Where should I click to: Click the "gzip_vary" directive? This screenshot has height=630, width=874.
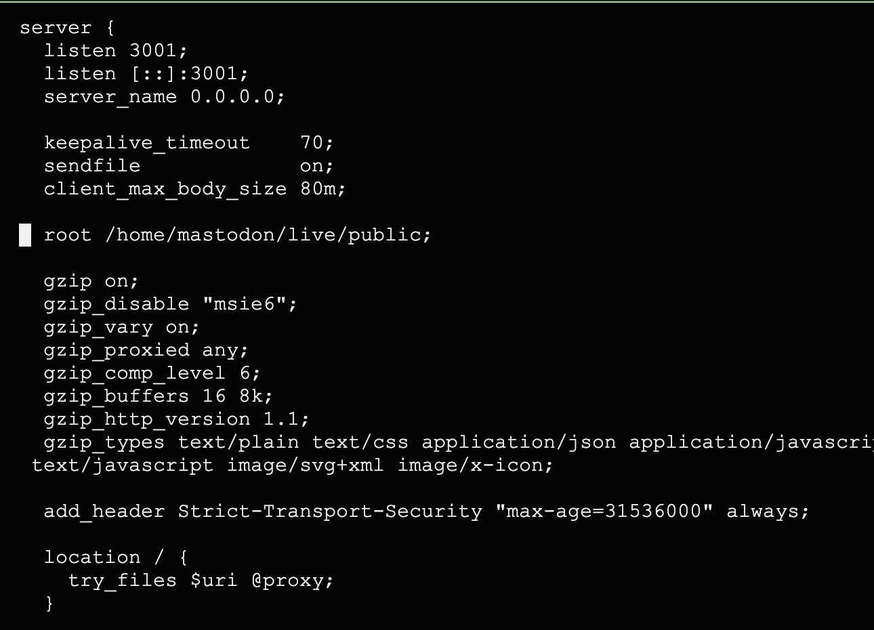[98, 327]
